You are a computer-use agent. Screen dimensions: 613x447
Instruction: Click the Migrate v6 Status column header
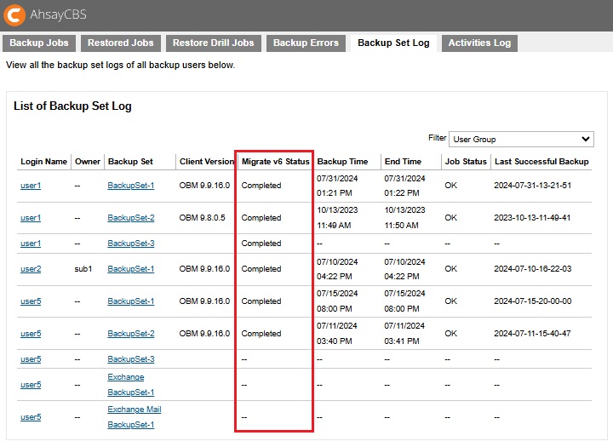coord(275,161)
